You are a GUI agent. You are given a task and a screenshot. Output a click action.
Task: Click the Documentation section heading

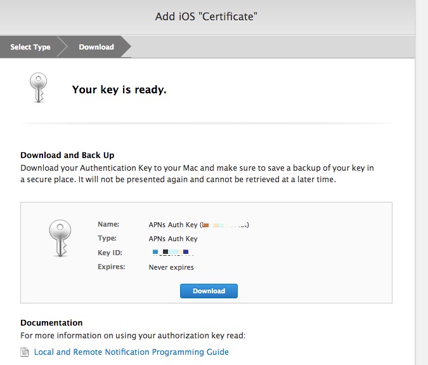51,322
